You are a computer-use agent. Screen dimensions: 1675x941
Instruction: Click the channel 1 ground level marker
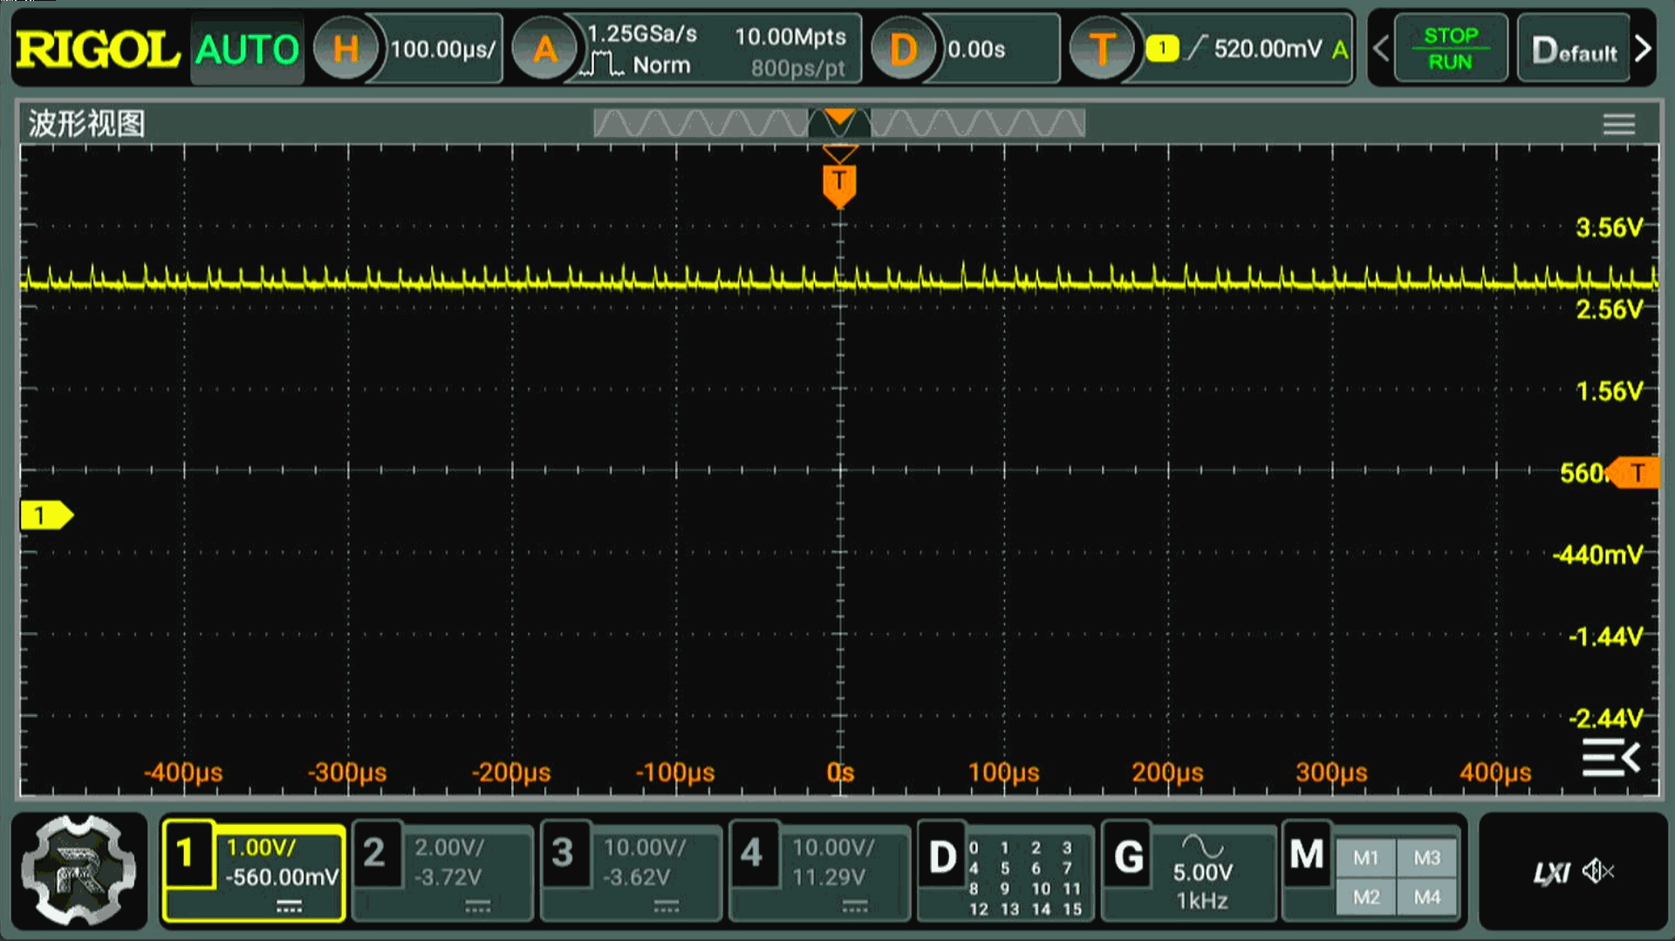[x=46, y=515]
